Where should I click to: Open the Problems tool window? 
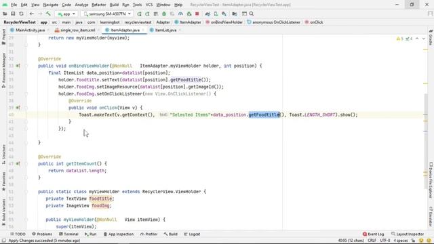(42, 234)
